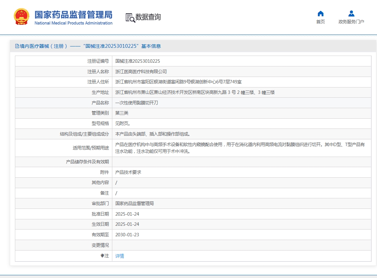
Task: Select 浙江医高医疗科技有限公司 registrant name
Action: (x=141, y=72)
